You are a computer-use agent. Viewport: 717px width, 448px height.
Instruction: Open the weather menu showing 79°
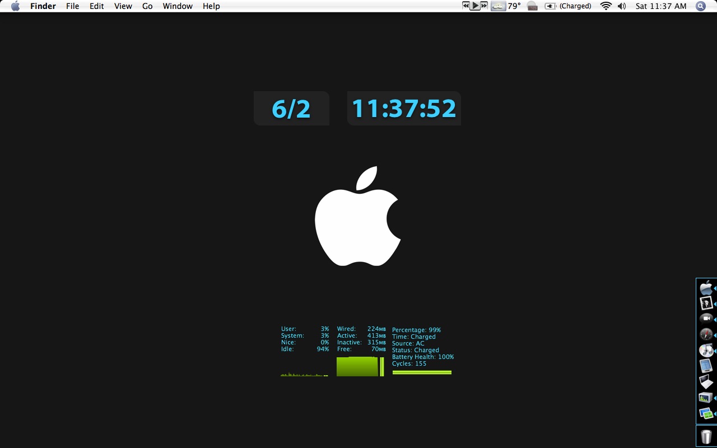click(506, 6)
